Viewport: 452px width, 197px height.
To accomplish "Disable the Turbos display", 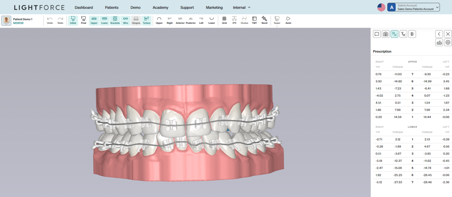I will coord(147,20).
